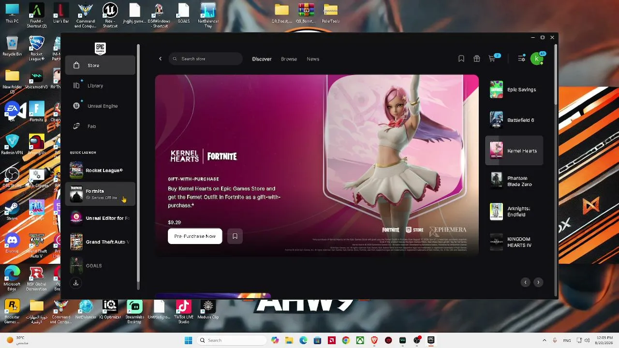The image size is (619, 348).
Task: Open the green user profile avatar
Action: [x=537, y=58]
